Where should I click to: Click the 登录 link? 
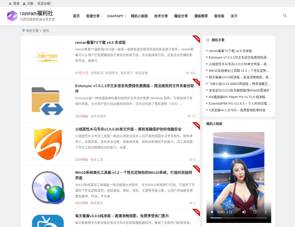click(16, 3)
